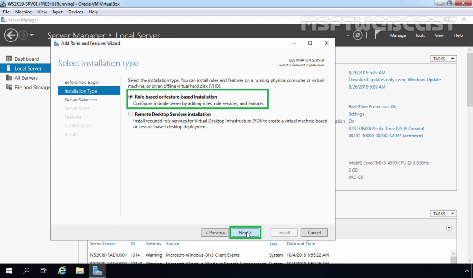Open navigation history dropdown beside forward arrow
This screenshot has width=473, height=278.
click(32, 35)
